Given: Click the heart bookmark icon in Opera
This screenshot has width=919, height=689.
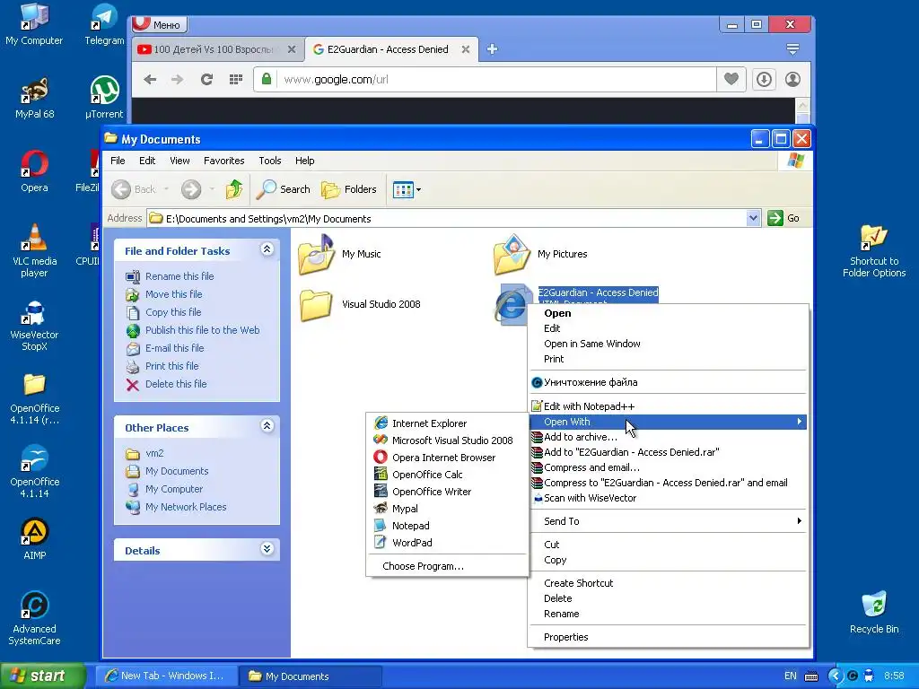Looking at the screenshot, I should point(731,79).
